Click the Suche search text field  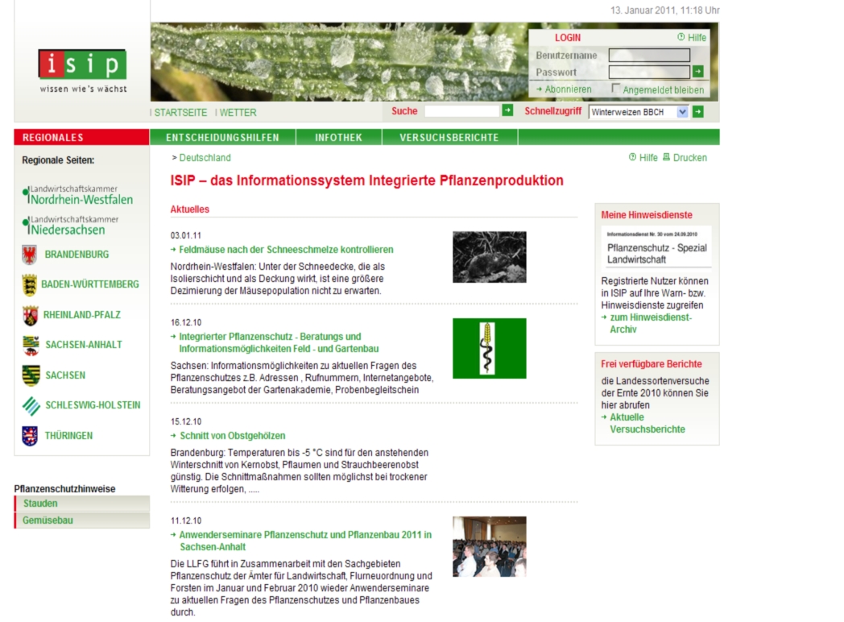(x=462, y=112)
